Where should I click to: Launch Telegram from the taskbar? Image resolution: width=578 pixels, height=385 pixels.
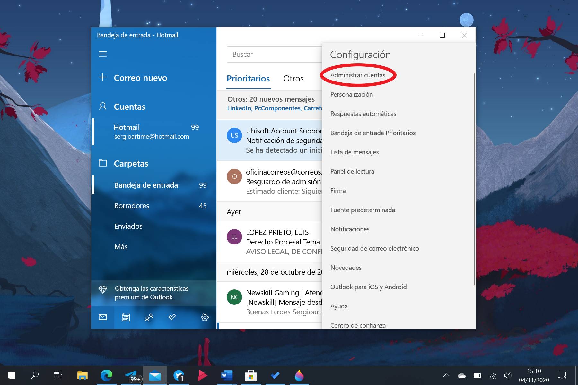tap(131, 375)
